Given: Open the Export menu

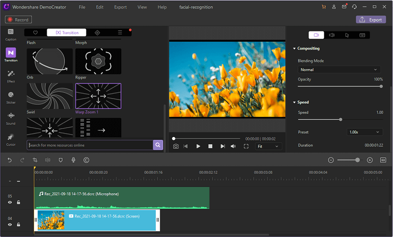Looking at the screenshot, I should coord(120,7).
